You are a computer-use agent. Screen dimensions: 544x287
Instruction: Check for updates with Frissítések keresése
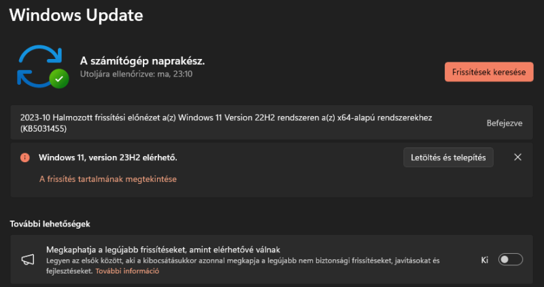click(489, 72)
